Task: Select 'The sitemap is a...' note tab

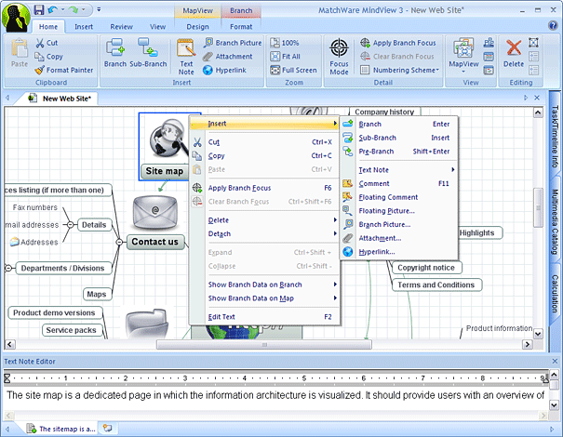Action: (x=61, y=429)
